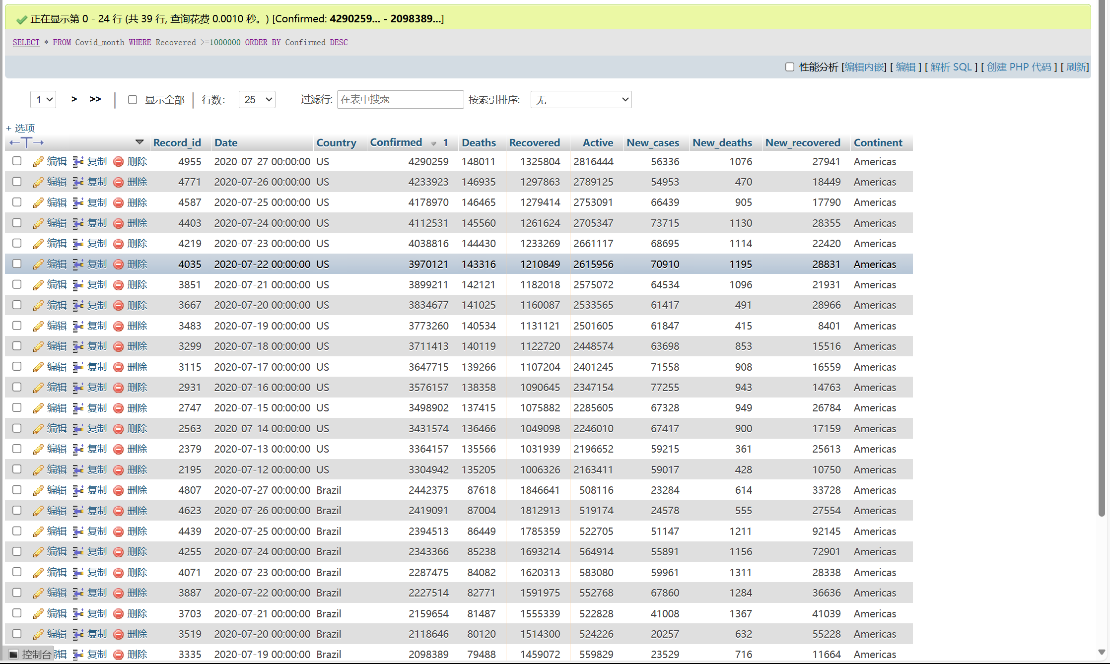Sort by the New_cases column header
The image size is (1110, 664).
pyautogui.click(x=652, y=143)
